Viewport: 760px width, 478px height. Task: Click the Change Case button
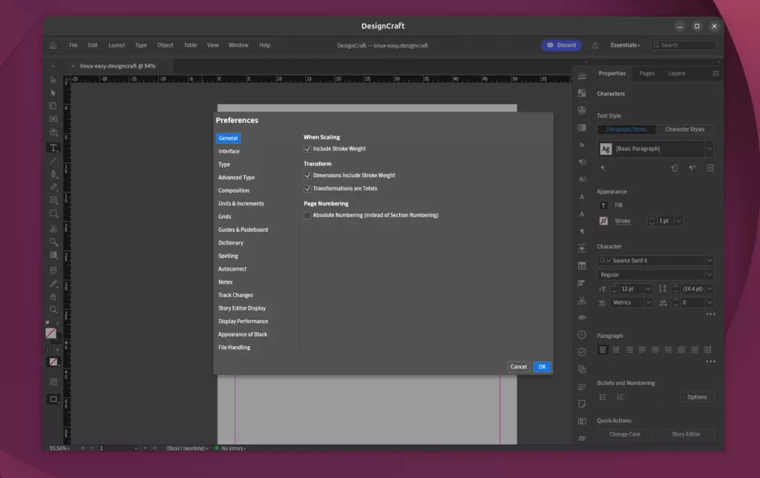click(x=625, y=434)
